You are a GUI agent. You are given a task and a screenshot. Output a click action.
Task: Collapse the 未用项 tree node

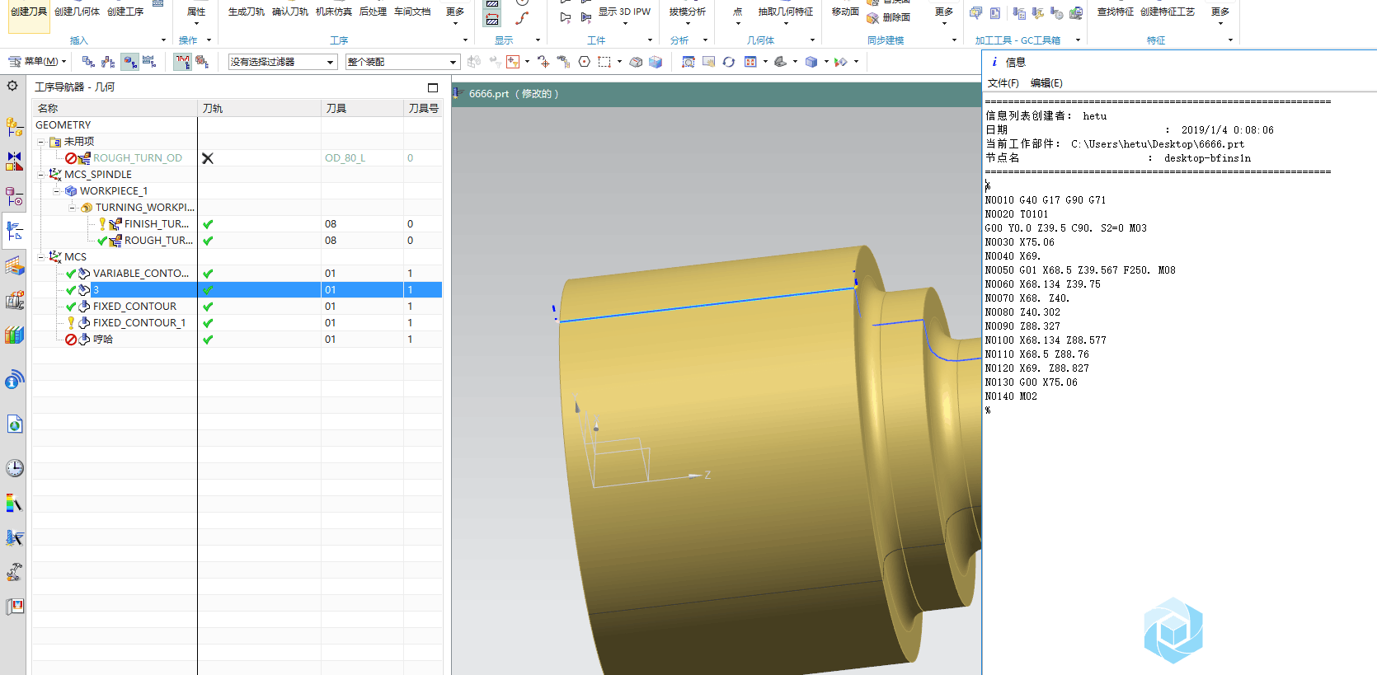click(x=41, y=142)
